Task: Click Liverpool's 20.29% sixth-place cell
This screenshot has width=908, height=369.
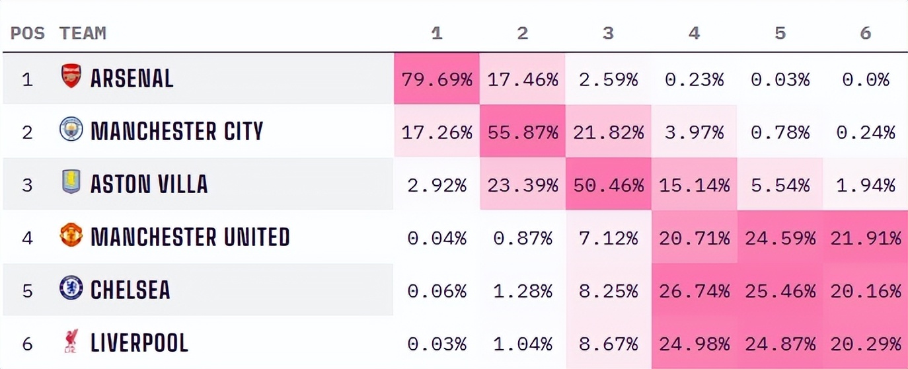Action: (866, 343)
